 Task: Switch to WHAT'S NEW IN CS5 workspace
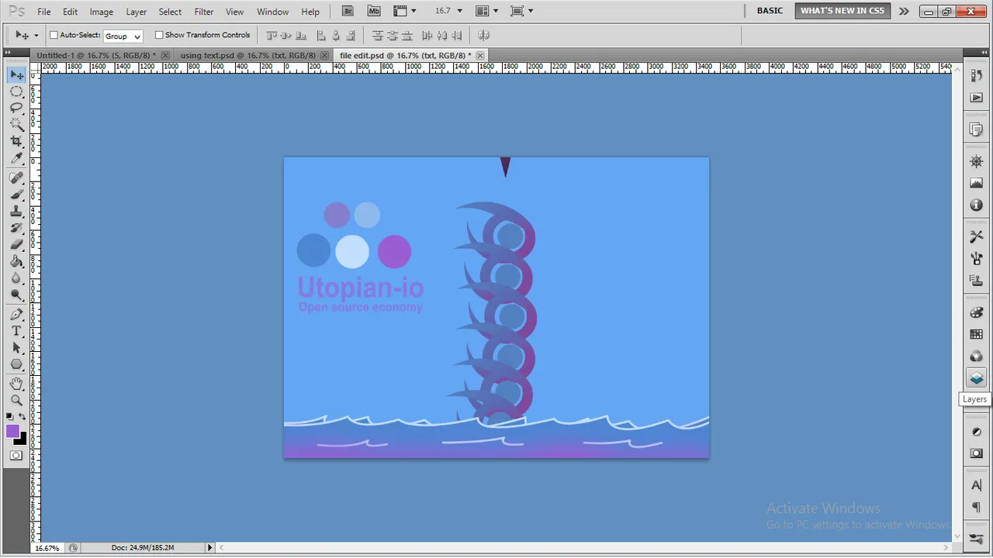[842, 11]
